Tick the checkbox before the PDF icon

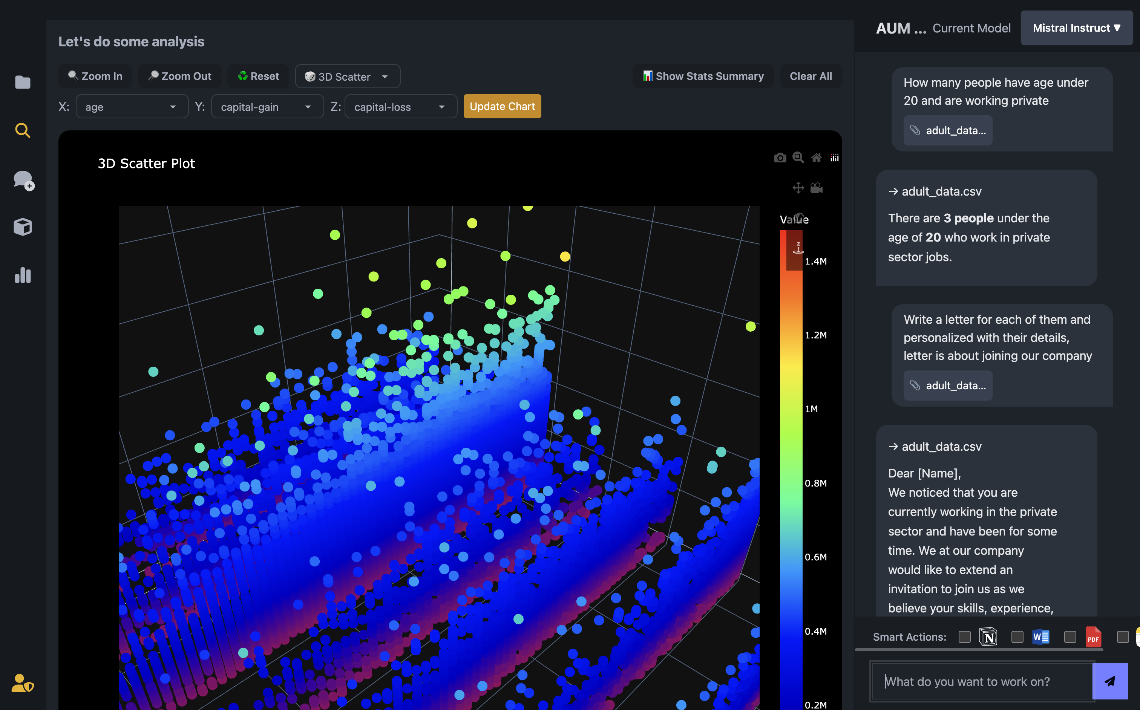tap(1070, 637)
